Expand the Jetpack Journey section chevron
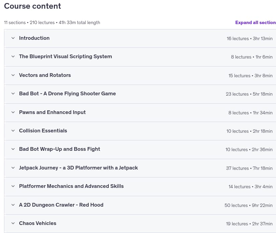 13,168
